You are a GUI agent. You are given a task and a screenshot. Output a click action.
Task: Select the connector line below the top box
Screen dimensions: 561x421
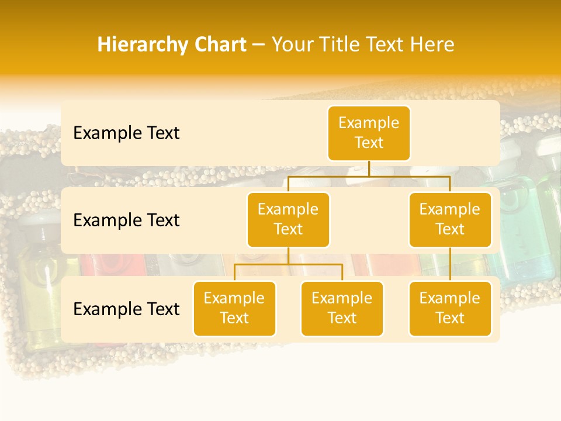pyautogui.click(x=369, y=168)
